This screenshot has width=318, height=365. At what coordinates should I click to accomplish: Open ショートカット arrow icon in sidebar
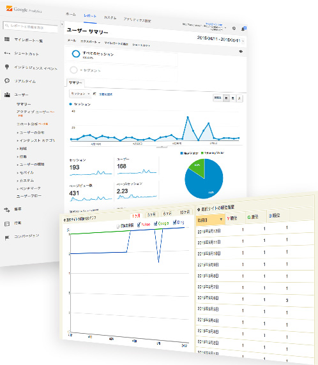[7, 53]
